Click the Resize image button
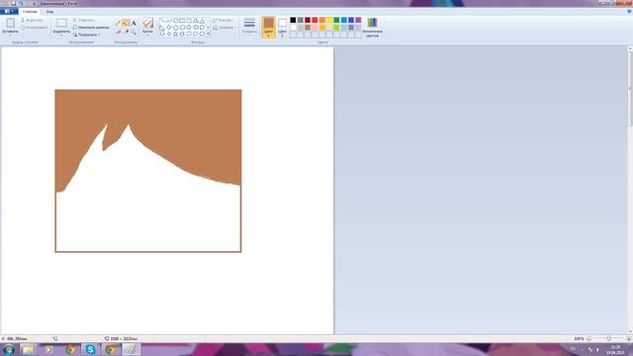The height and width of the screenshot is (356, 633). [91, 27]
